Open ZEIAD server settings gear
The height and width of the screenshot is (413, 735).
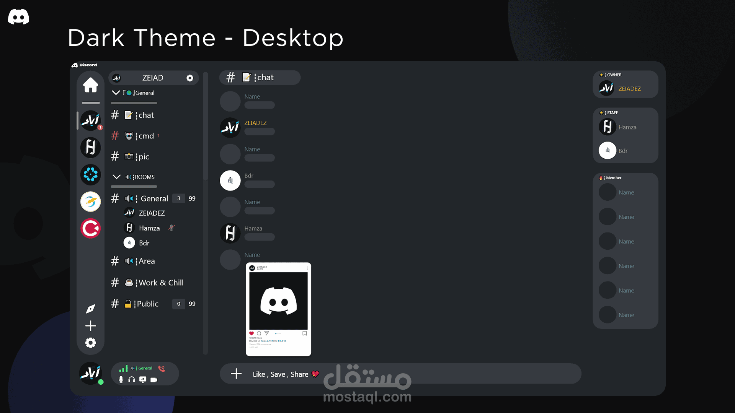pyautogui.click(x=190, y=78)
